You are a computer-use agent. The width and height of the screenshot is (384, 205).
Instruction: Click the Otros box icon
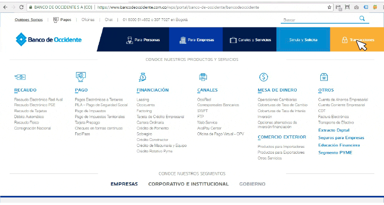tap(324, 77)
